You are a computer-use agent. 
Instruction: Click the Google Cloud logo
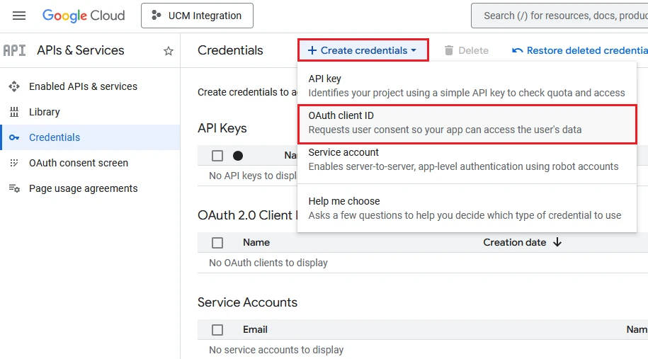(x=84, y=16)
